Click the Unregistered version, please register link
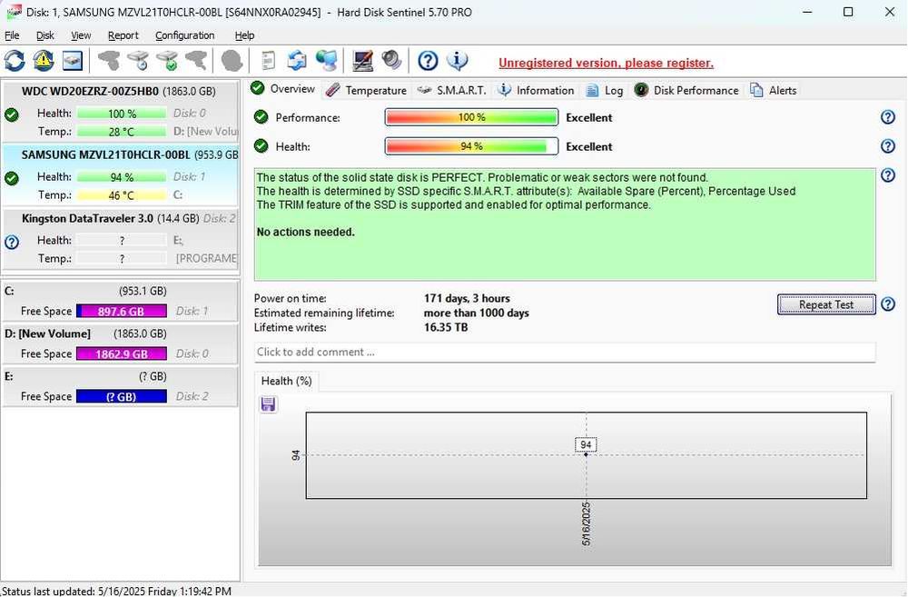 (606, 63)
